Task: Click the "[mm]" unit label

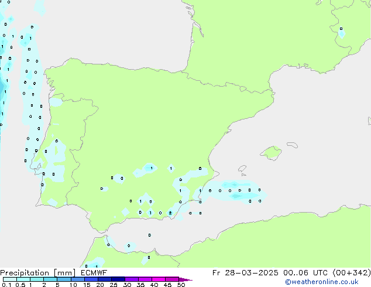Action: 65,273
